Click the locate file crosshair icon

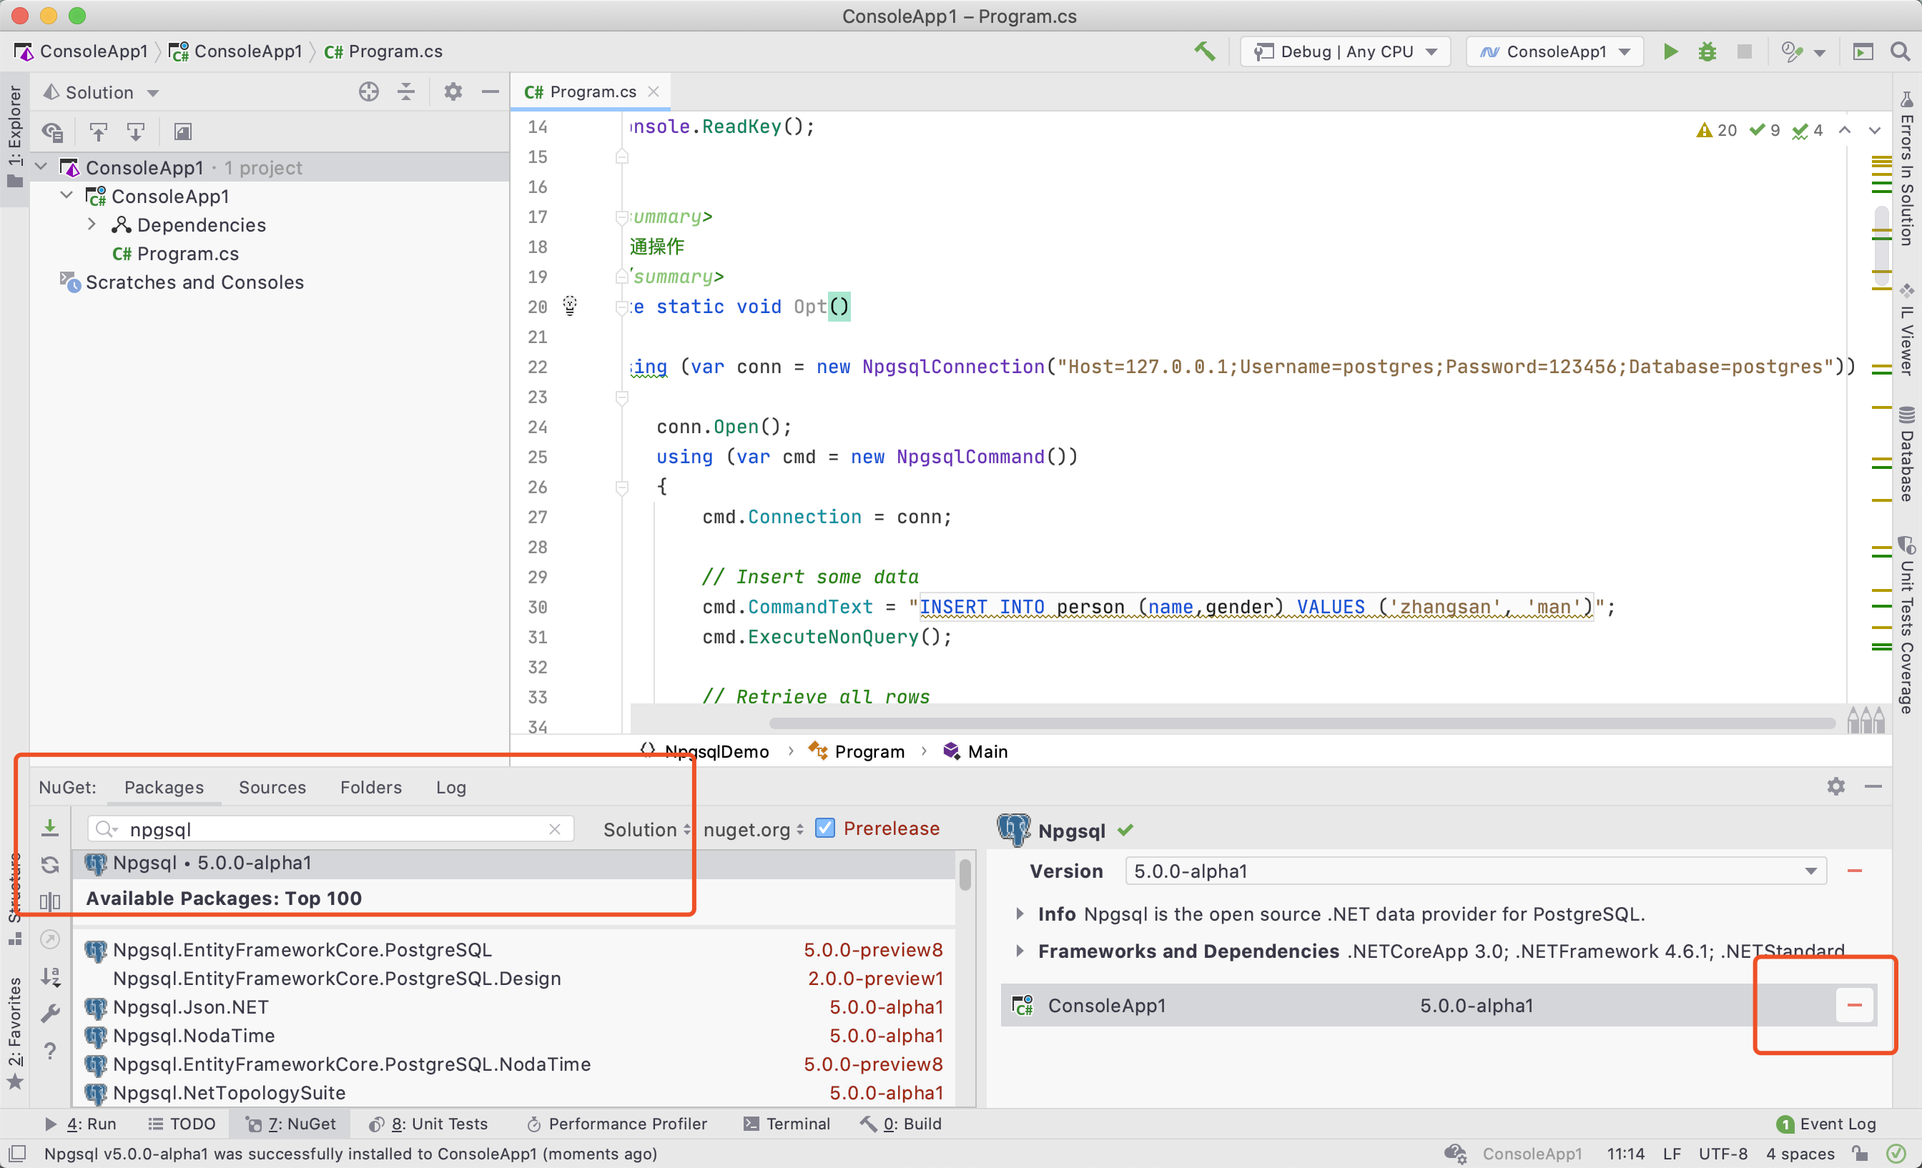pos(368,92)
